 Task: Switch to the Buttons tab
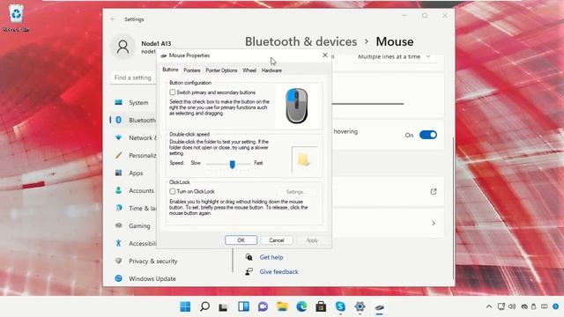[x=170, y=70]
